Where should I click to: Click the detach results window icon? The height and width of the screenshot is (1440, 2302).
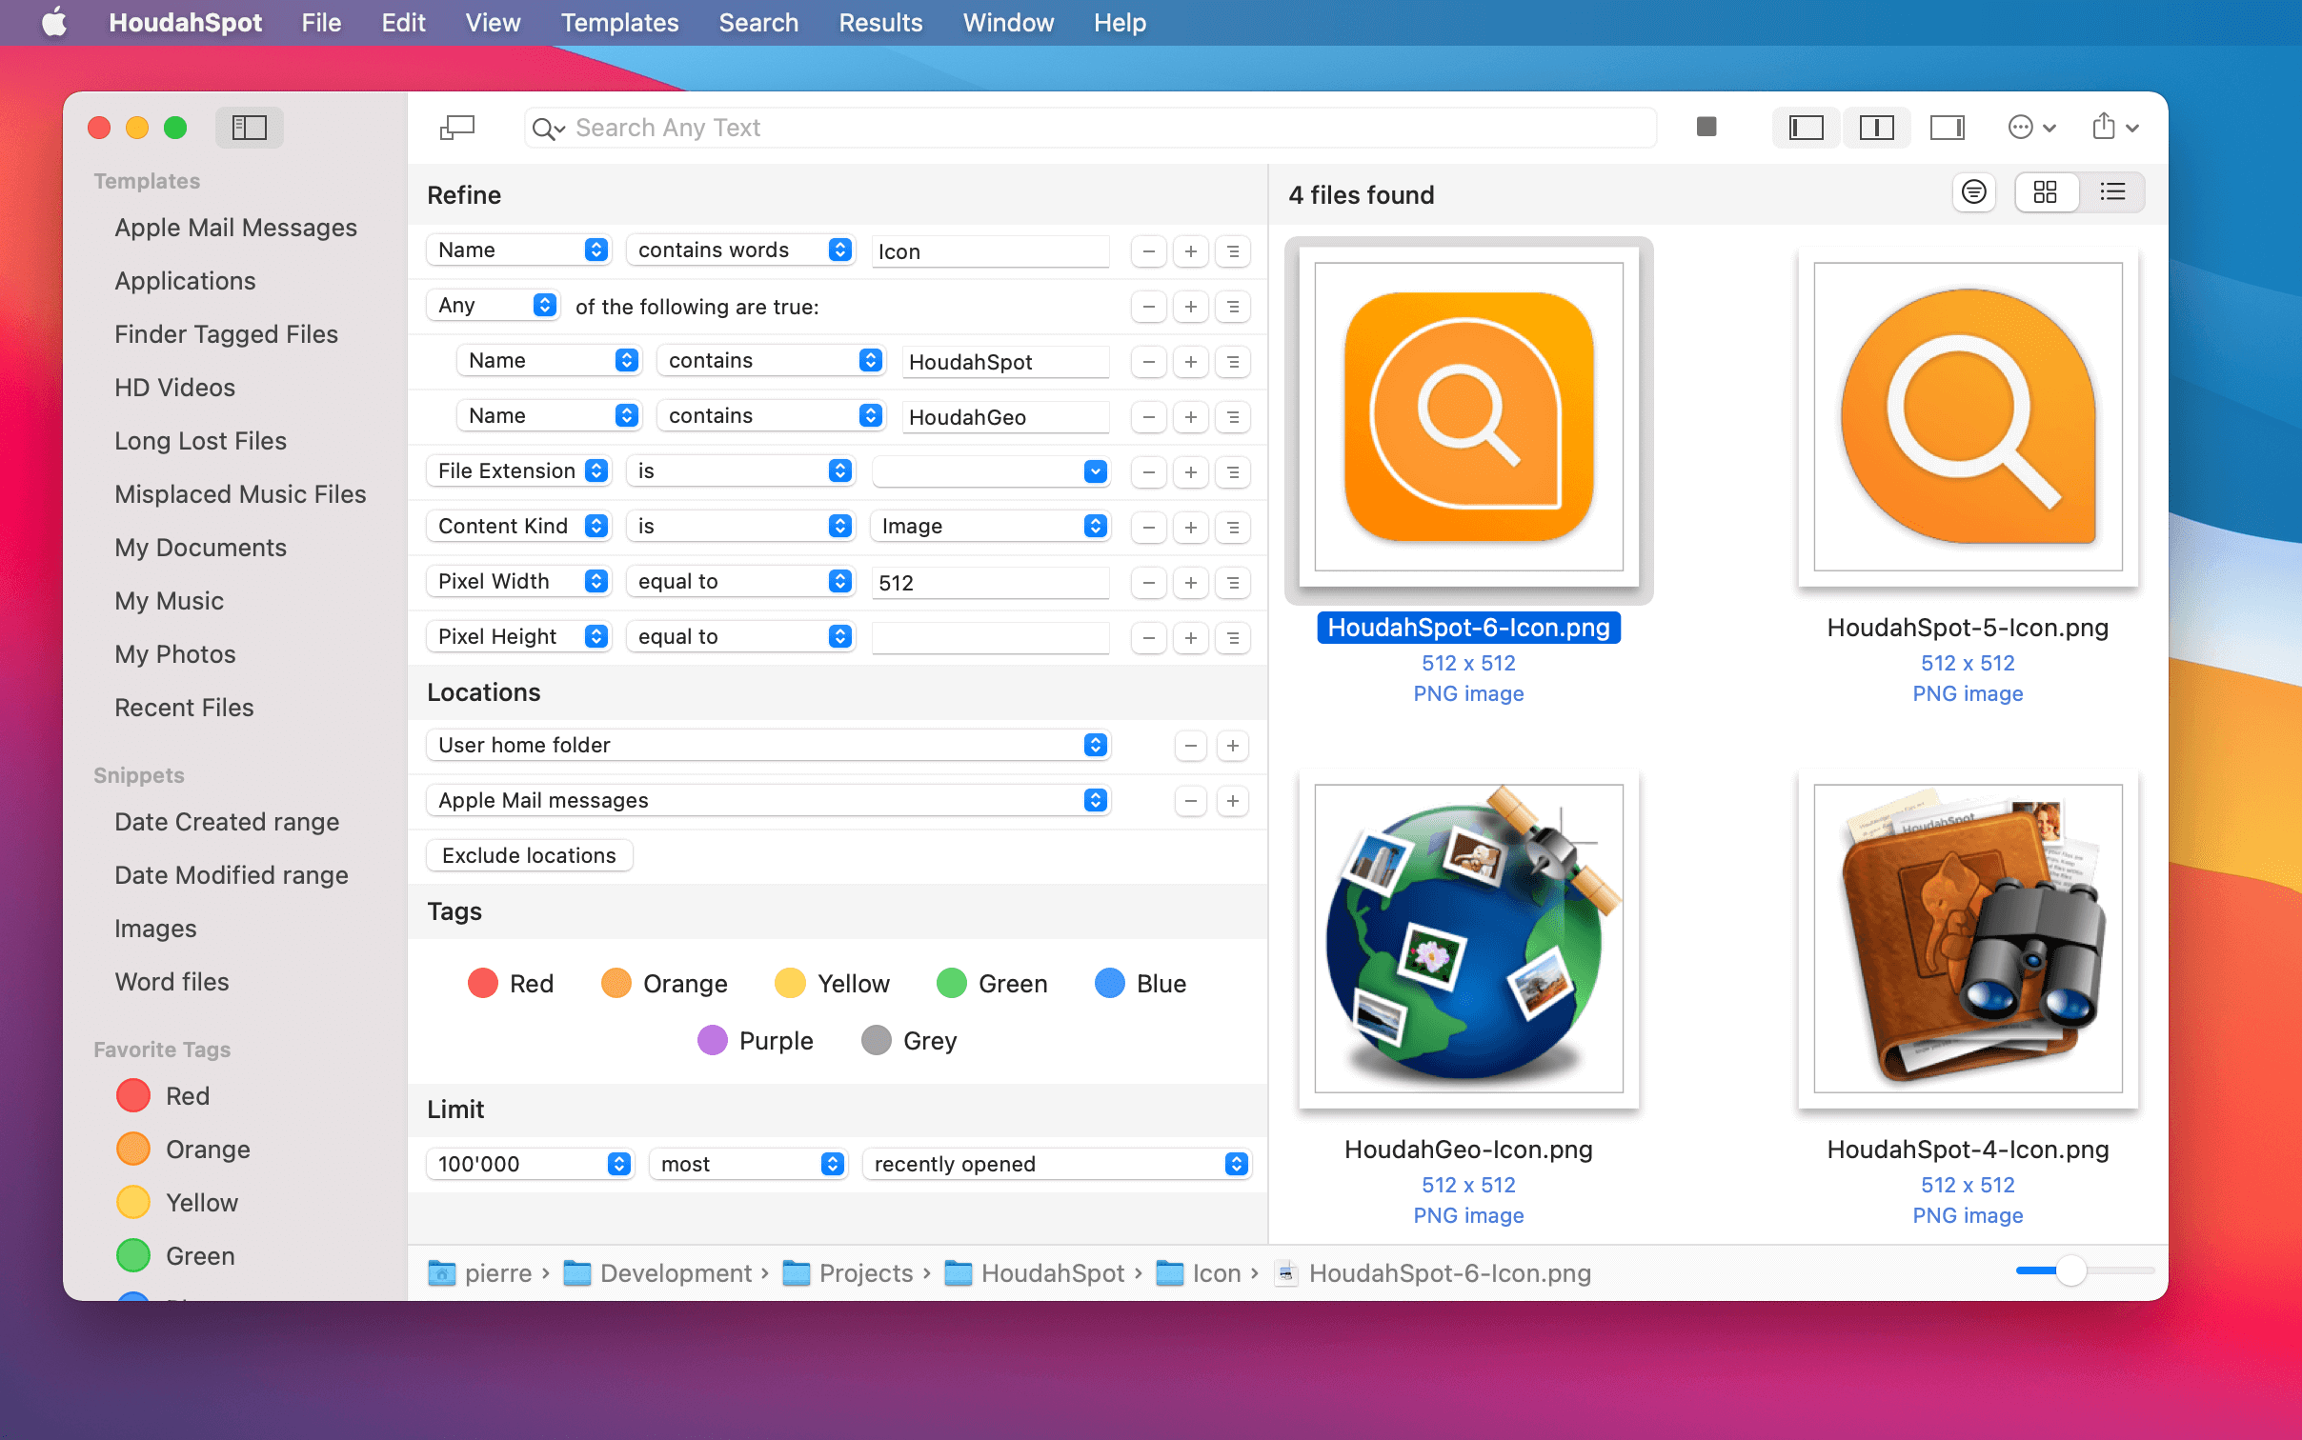click(x=455, y=127)
